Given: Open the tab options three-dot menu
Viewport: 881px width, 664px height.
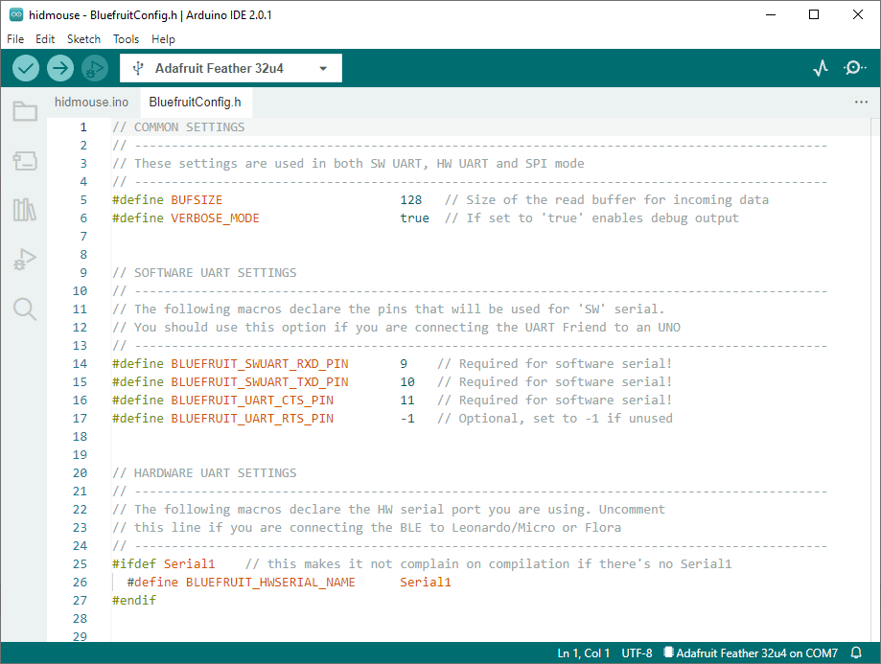Looking at the screenshot, I should coord(861,103).
